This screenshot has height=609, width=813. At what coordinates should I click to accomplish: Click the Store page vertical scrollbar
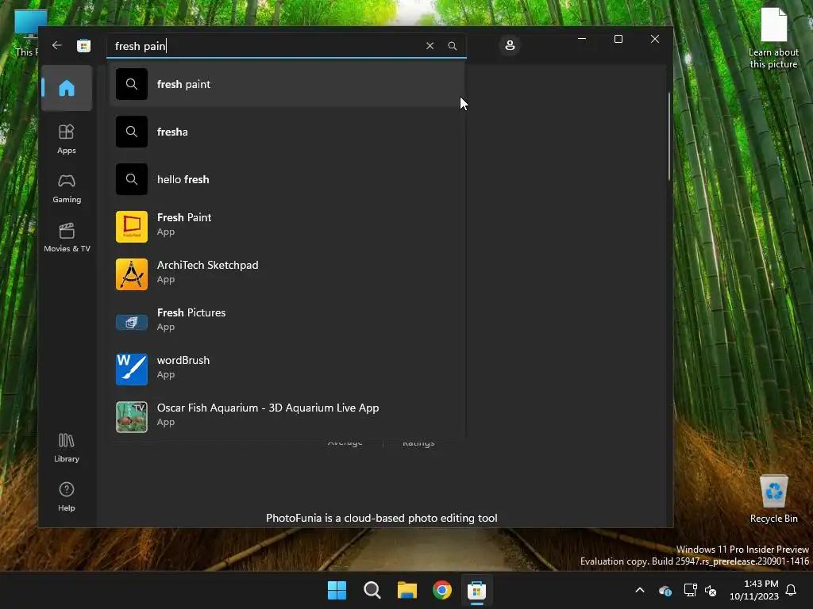(x=669, y=136)
